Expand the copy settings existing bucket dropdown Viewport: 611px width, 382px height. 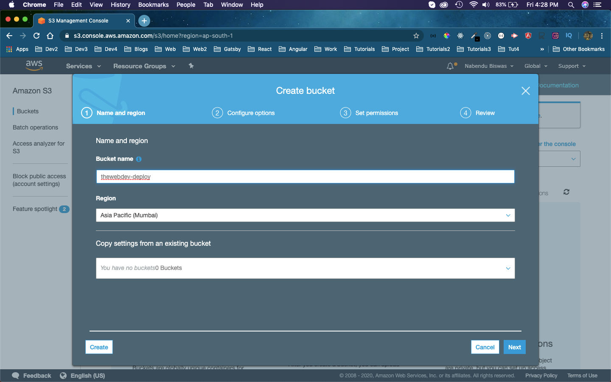coord(305,268)
